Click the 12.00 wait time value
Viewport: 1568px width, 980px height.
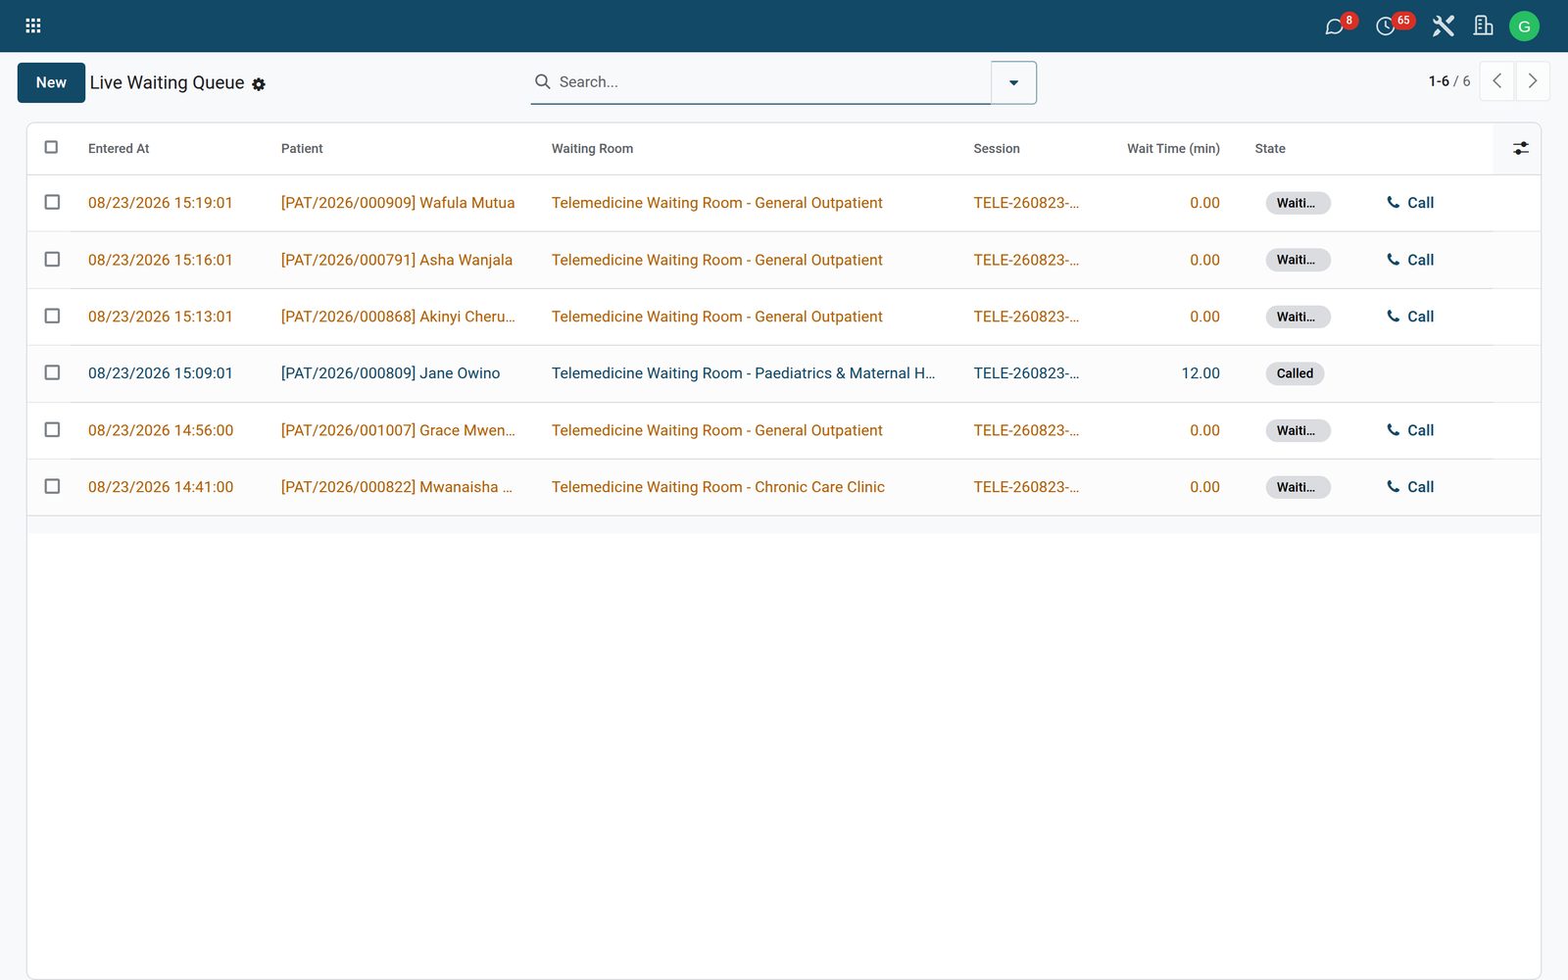click(1200, 373)
